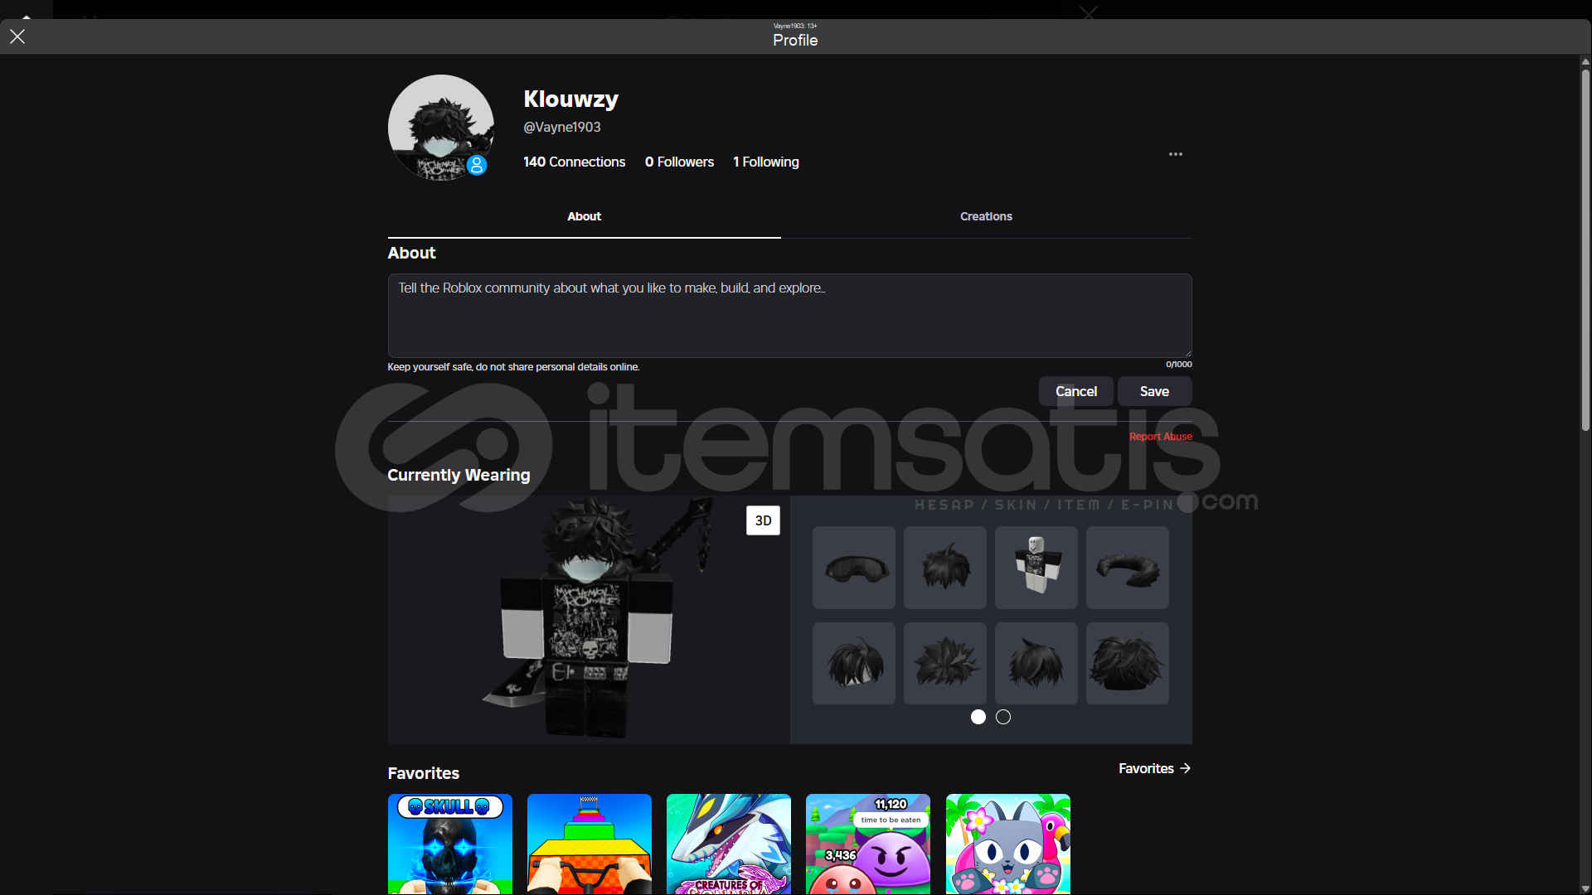Open the 'time to be eaten' blob game thumbnail
Screen dimensions: 1592x895
click(x=868, y=844)
